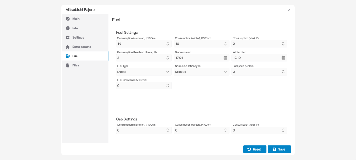356x160 pixels.
Task: Expand the Norm calculation type dropdown
Action: point(225,72)
